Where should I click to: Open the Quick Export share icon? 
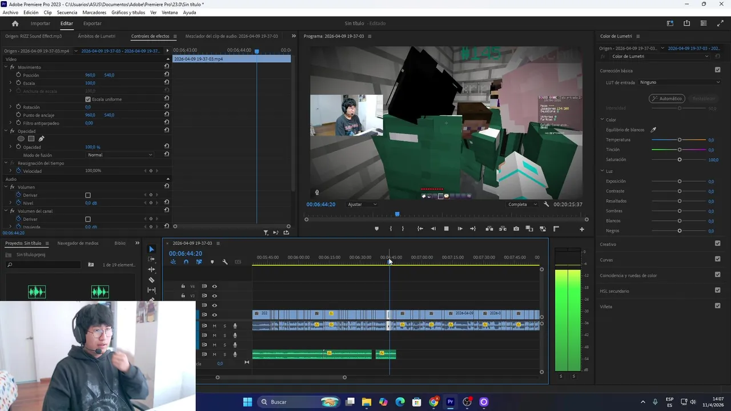click(x=686, y=23)
